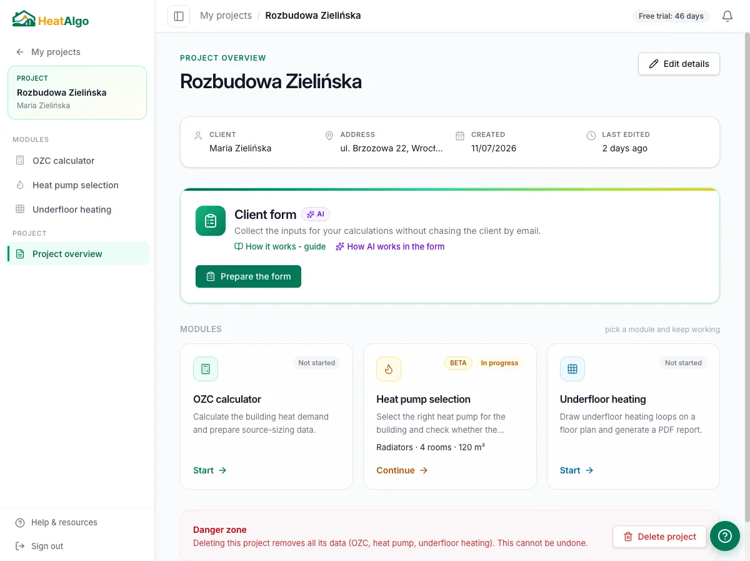This screenshot has width=750, height=561.
Task: Click Sign out
Action: coord(39,546)
